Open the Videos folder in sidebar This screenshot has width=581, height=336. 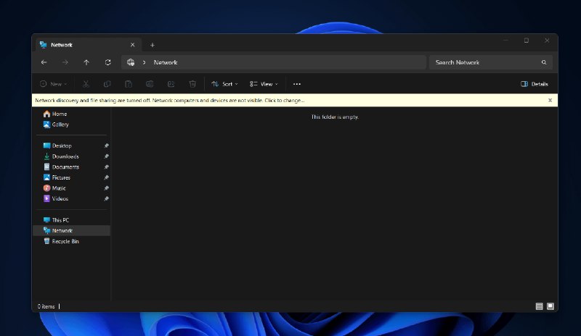56,199
